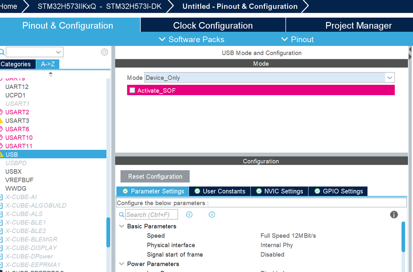Click the Speed value Full Speed 12MBit/s
This screenshot has width=413, height=272.
pos(288,236)
